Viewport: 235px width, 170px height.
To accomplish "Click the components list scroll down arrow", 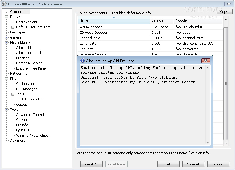I will pos(226,143).
